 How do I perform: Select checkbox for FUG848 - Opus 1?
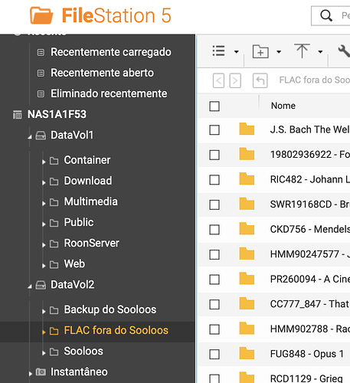tap(214, 354)
